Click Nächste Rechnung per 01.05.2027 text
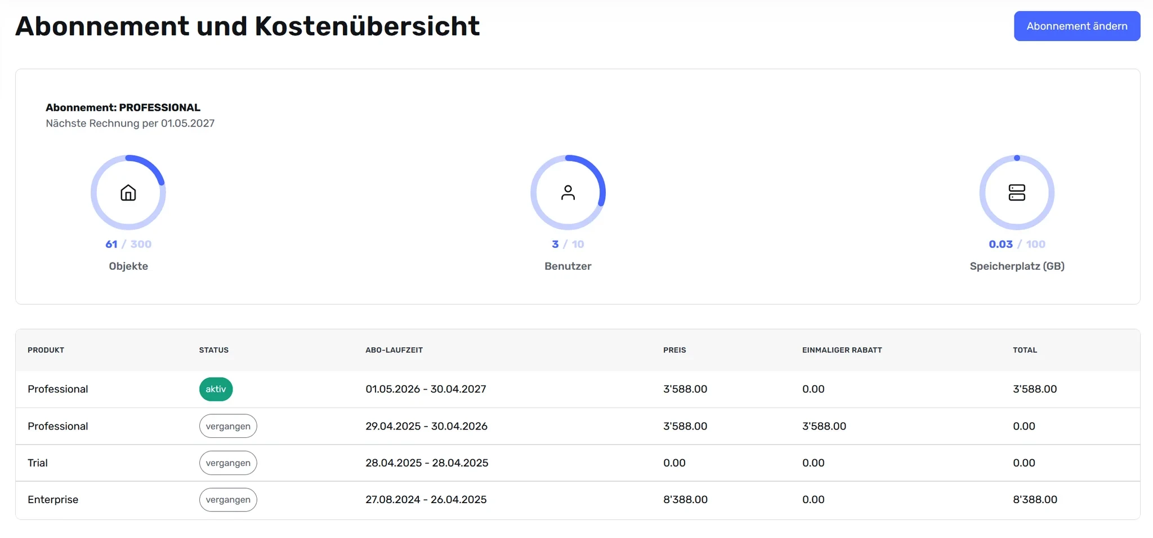This screenshot has height=538, width=1153. 130,123
